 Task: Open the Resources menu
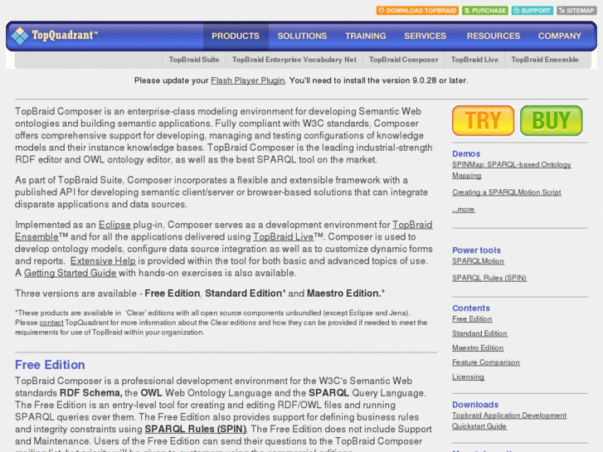494,36
